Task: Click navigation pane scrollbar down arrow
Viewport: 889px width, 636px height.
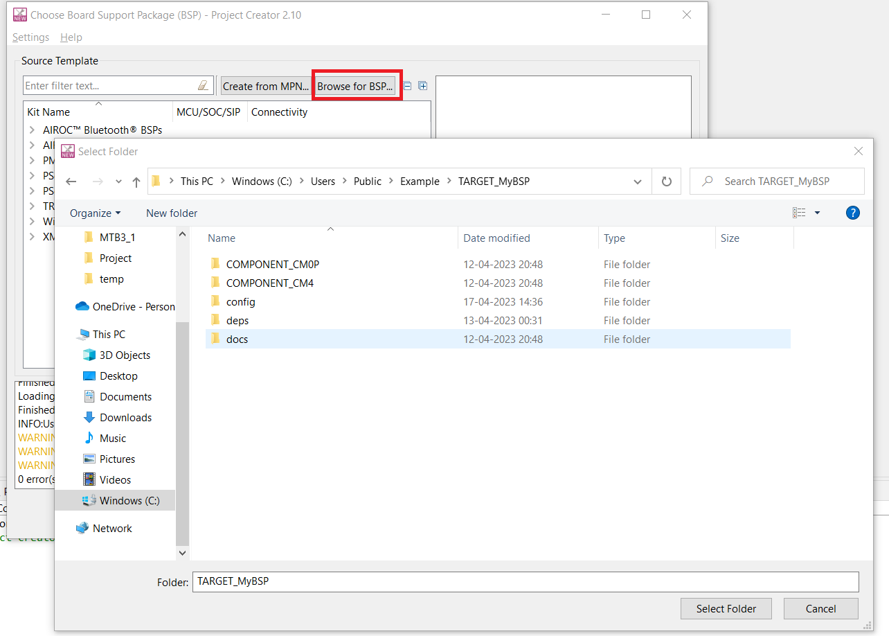Action: 182,553
